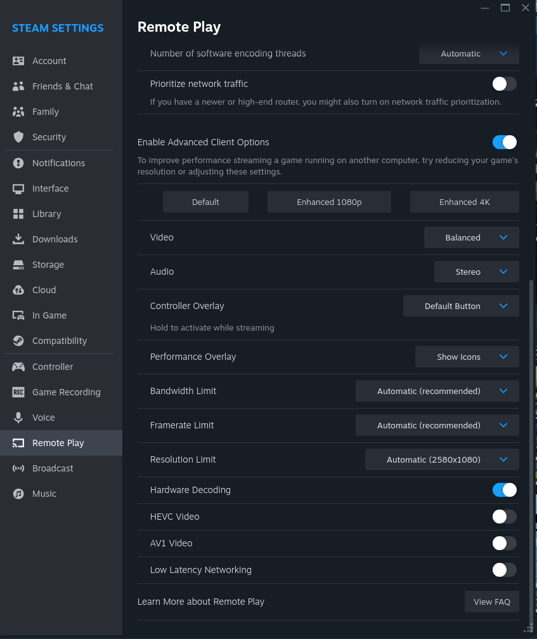Image resolution: width=537 pixels, height=639 pixels.
Task: Enable the AV1 Video switch
Action: 505,543
